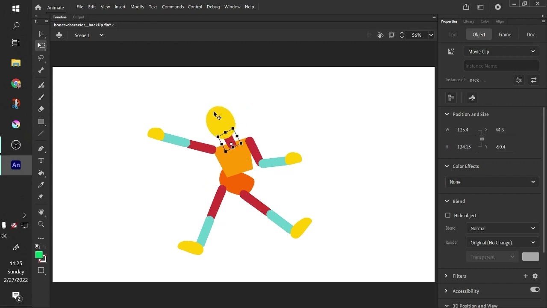Select the Text tool

(x=41, y=160)
